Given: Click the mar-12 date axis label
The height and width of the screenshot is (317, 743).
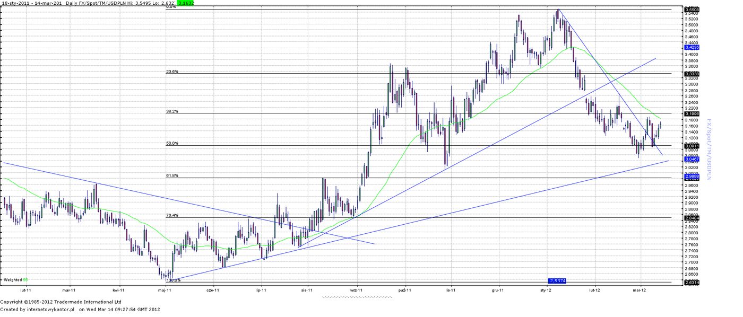Looking at the screenshot, I should [640, 290].
